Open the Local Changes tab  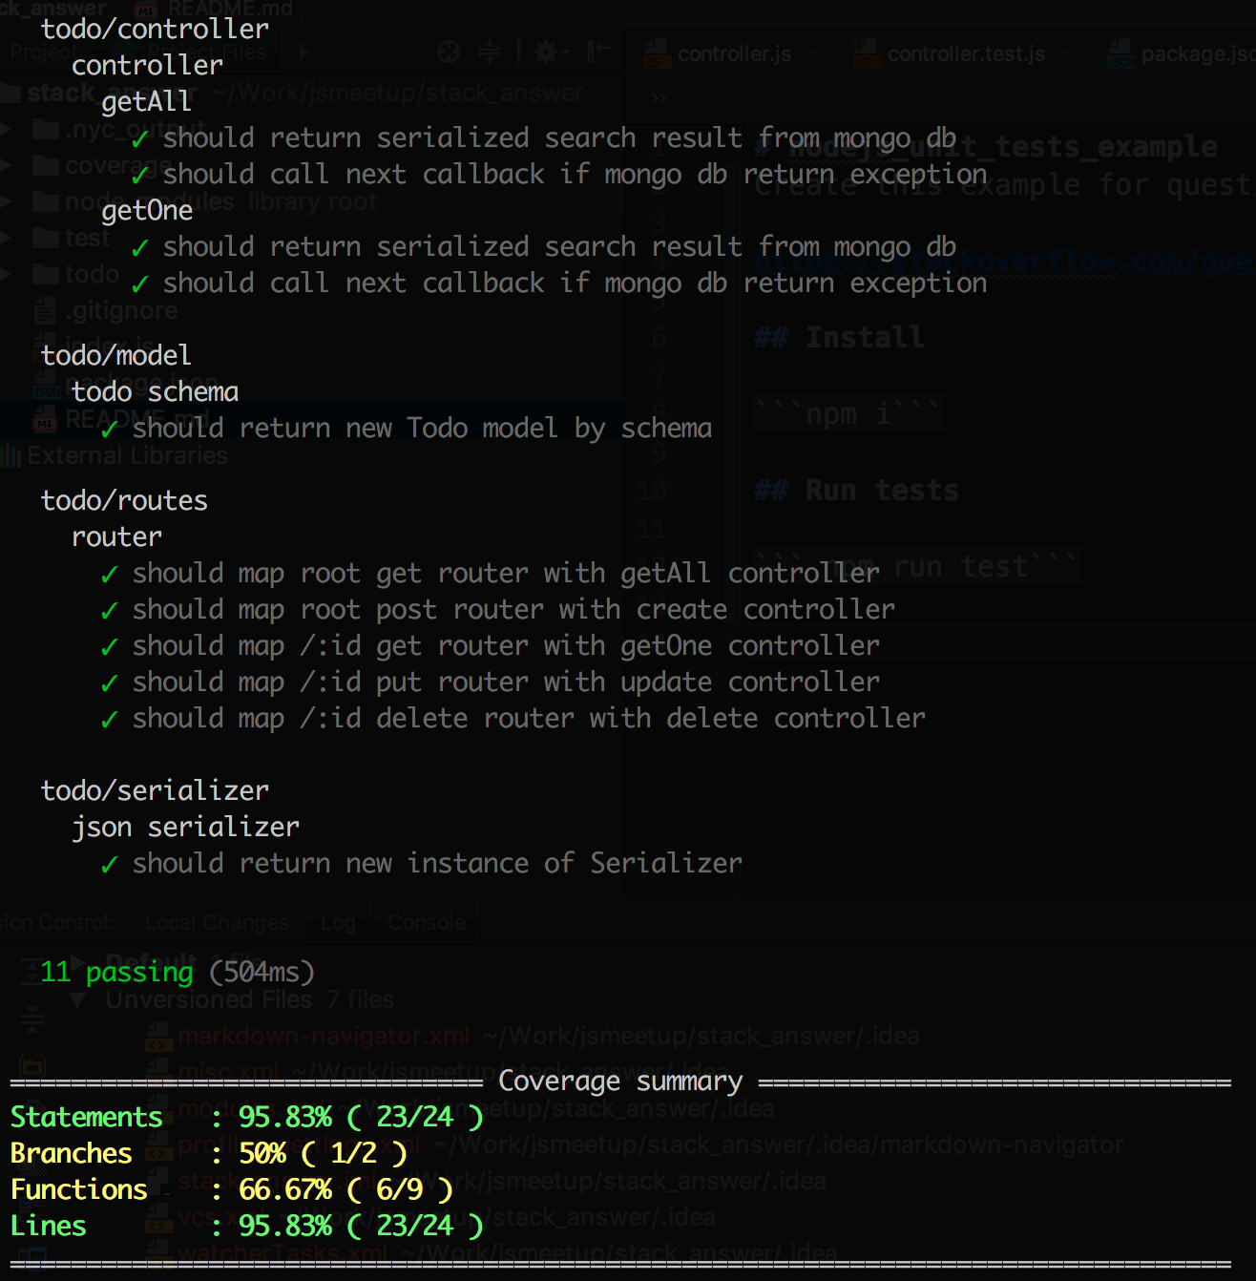217,923
